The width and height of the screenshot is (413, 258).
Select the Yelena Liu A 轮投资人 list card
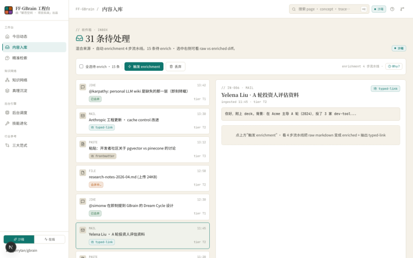142,236
